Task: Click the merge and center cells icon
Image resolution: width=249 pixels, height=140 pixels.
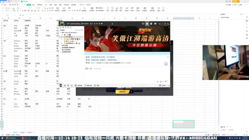Action: tap(58, 8)
